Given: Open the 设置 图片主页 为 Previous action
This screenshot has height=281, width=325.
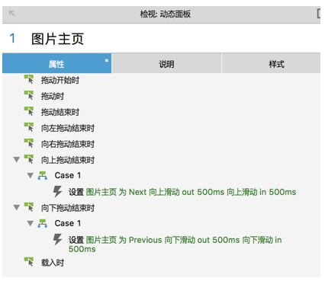Looking at the screenshot, I should (x=175, y=244).
